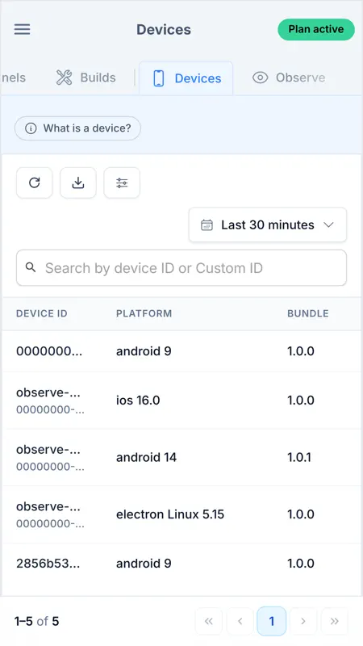Go to the first page
This screenshot has height=646, width=363.
pyautogui.click(x=209, y=621)
